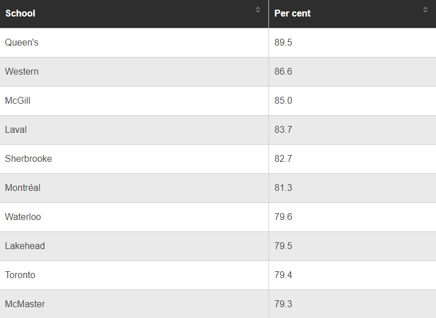Screen dimensions: 436x318
Task: Select the 86.6 percentage cell
Action: [x=283, y=72]
